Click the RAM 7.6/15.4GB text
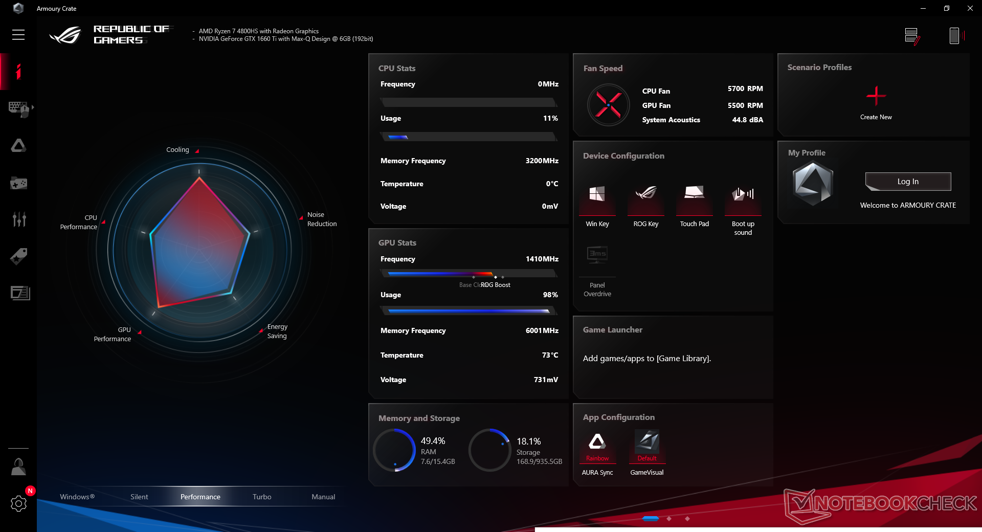The image size is (982, 532). [438, 461]
